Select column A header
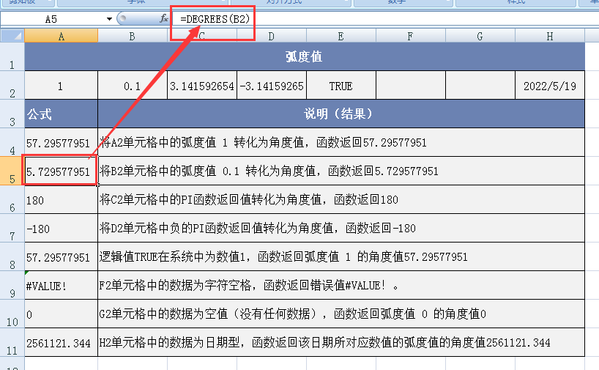The image size is (599, 370). click(61, 36)
